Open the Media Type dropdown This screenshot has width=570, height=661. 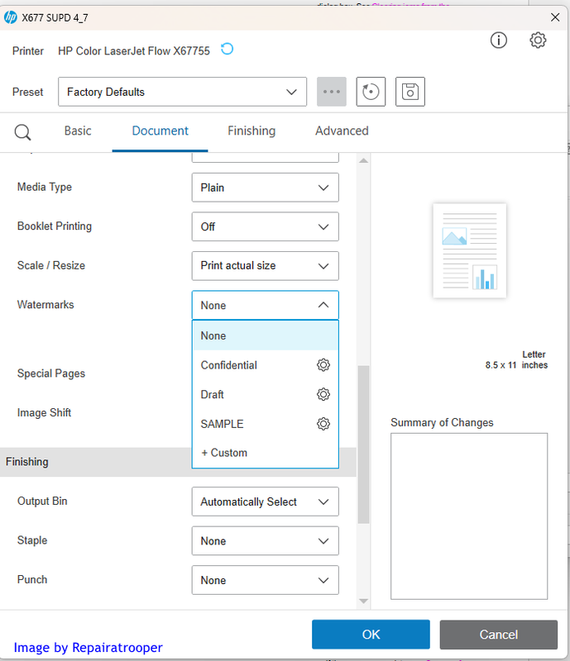tap(266, 188)
